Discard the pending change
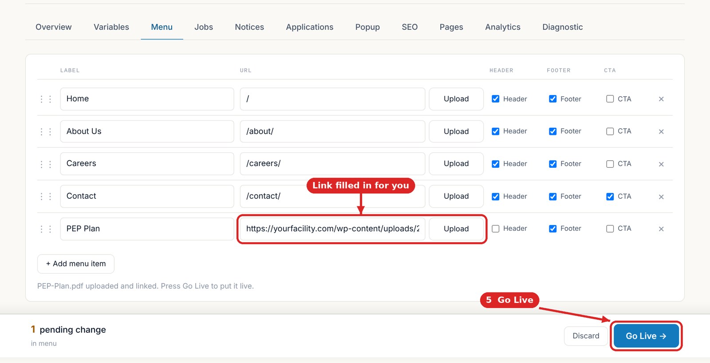Screen dimensions: 710x363 click(586, 336)
